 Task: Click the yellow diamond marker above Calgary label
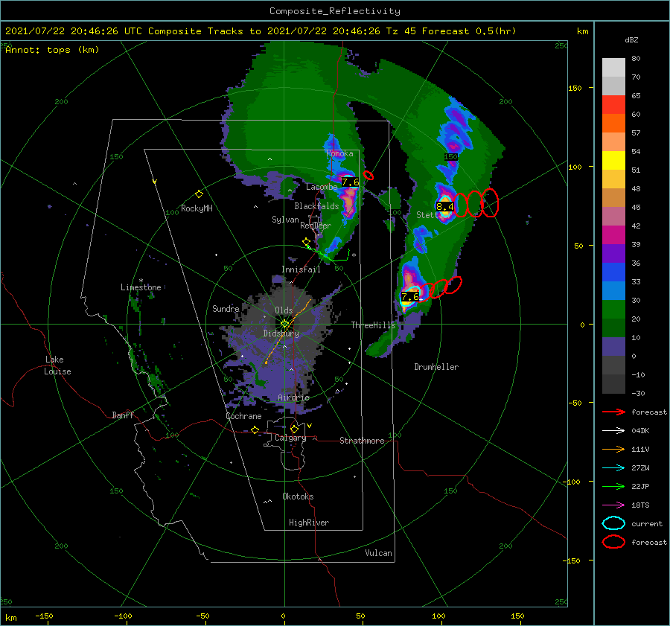(x=294, y=429)
